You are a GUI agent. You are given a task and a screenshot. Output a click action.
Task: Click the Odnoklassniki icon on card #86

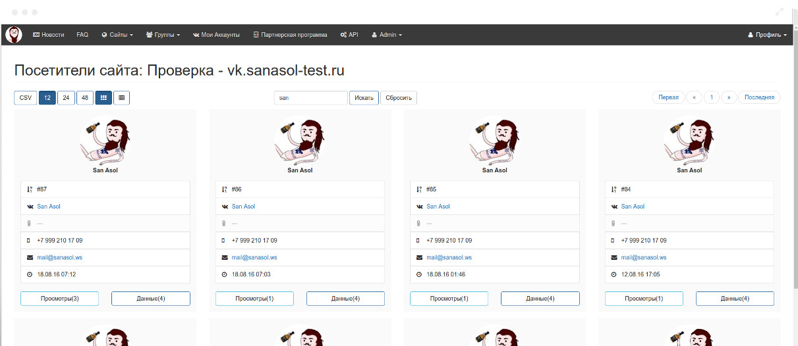click(224, 224)
